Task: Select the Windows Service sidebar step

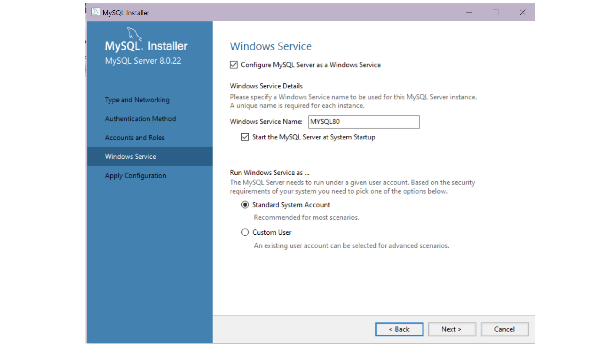Action: pos(150,156)
